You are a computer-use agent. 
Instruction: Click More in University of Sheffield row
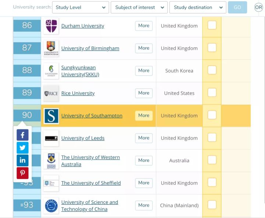tap(144, 183)
